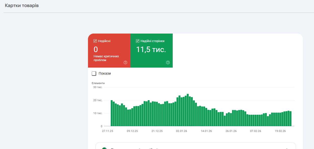Click the 0 invalid items count
Viewport: 314px width, 149px height.
click(96, 50)
